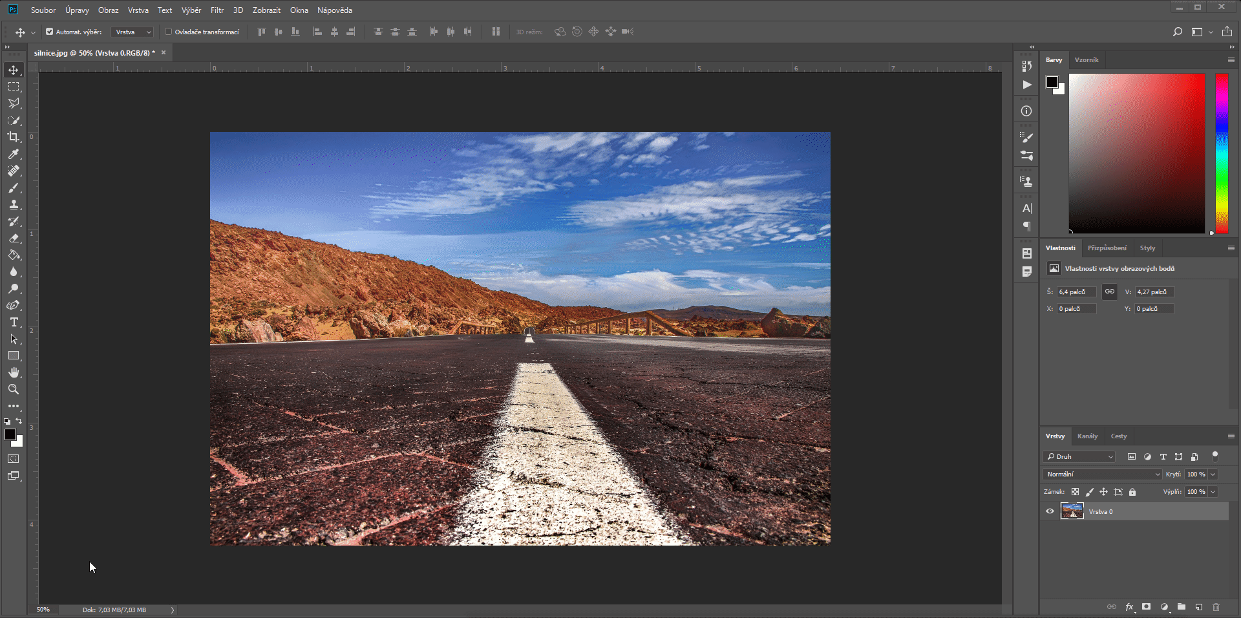This screenshot has height=618, width=1241.
Task: Open the fx layer styles menu
Action: (1129, 607)
